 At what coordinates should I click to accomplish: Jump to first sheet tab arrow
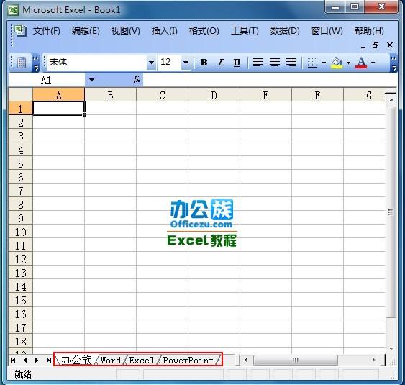[x=13, y=360]
